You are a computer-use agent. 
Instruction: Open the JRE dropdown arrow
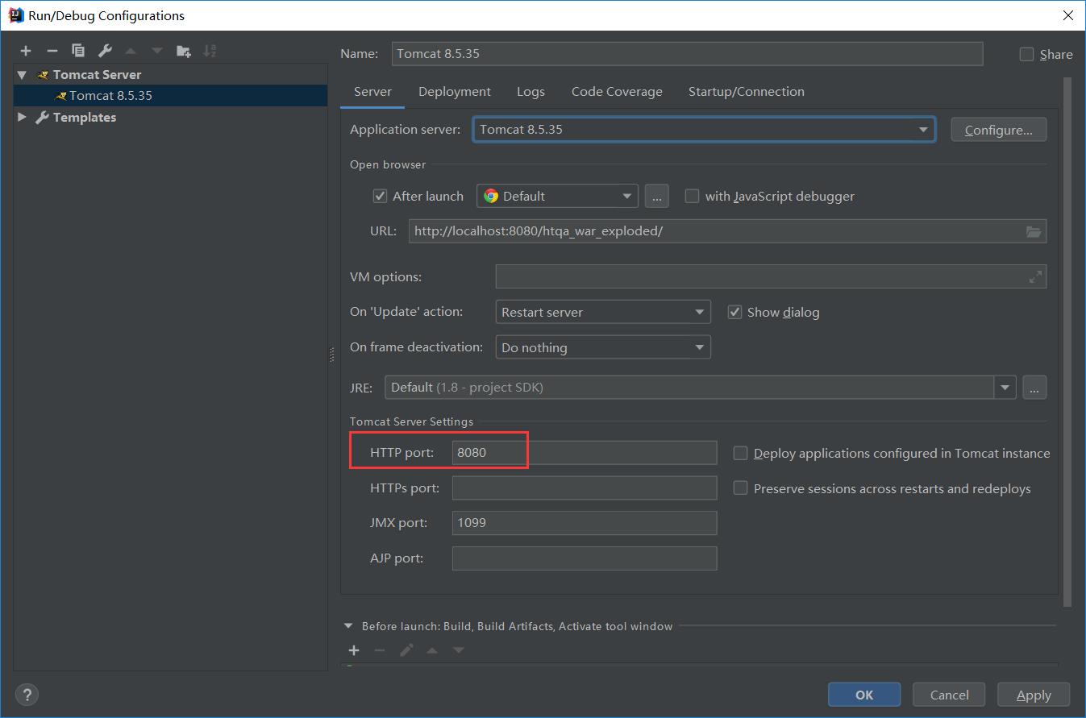click(x=1005, y=388)
